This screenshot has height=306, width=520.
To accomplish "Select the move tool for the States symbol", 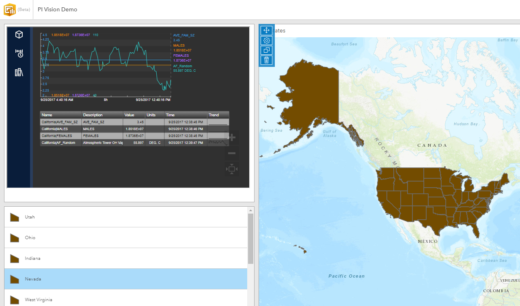I will [267, 30].
